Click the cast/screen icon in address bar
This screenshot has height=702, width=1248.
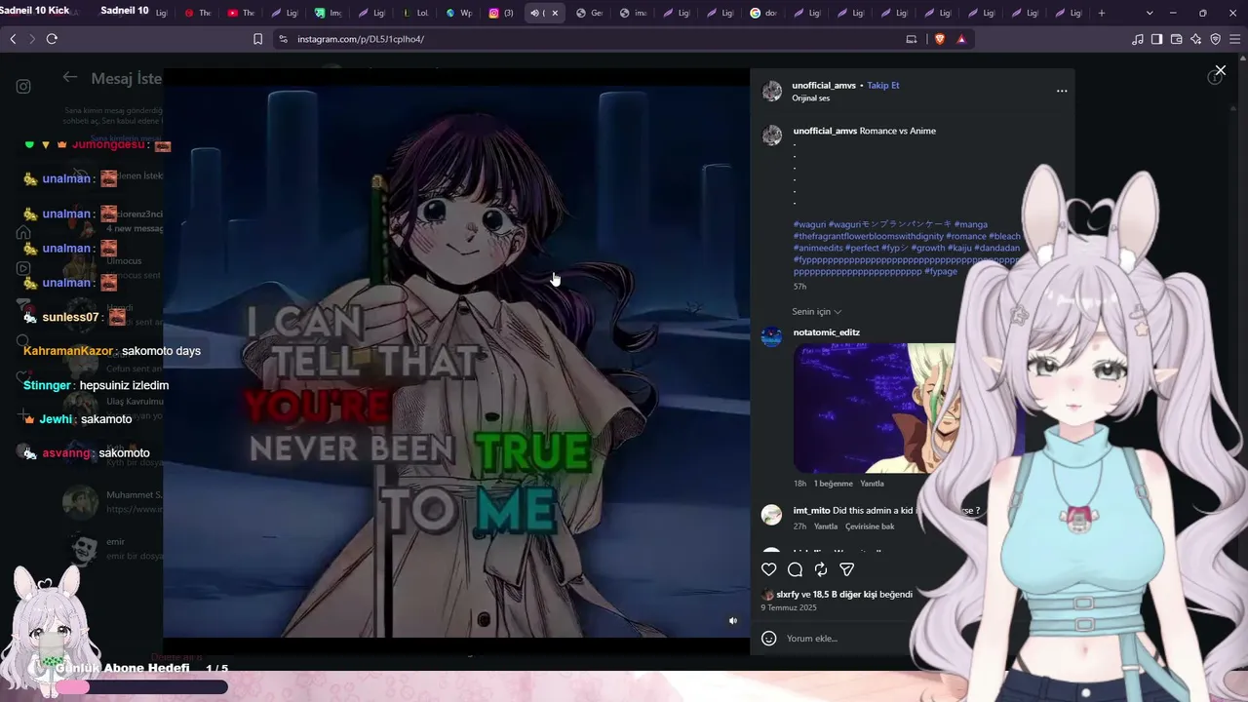(x=912, y=39)
